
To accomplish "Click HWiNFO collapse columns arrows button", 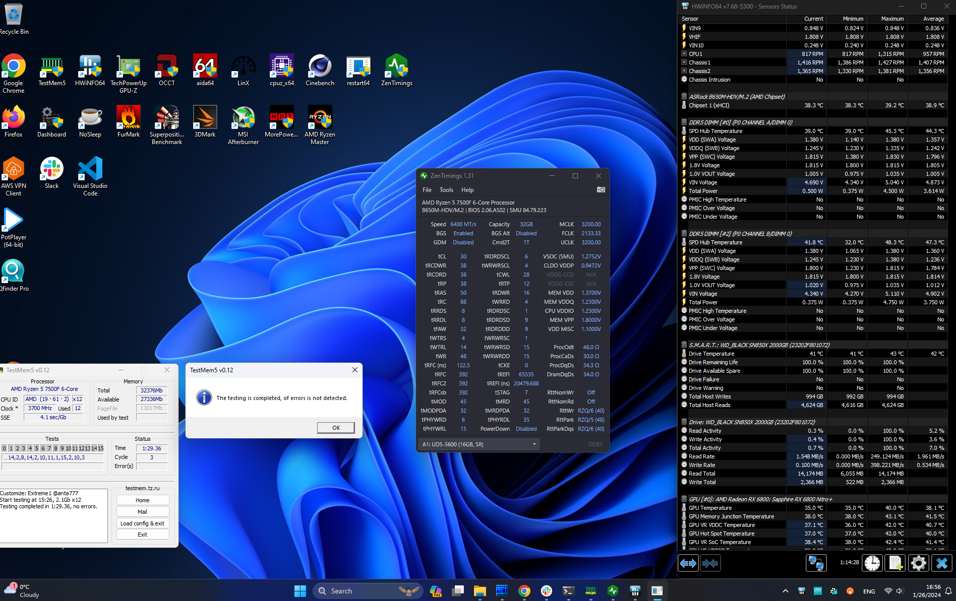I will (710, 563).
